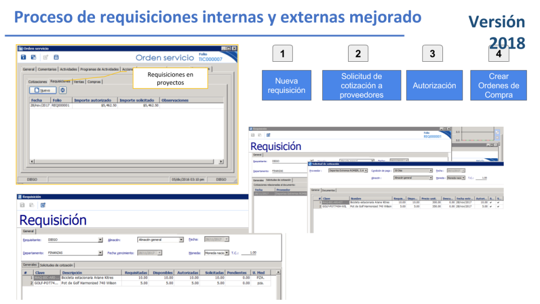Click the Importe autorizado column header

click(95, 100)
